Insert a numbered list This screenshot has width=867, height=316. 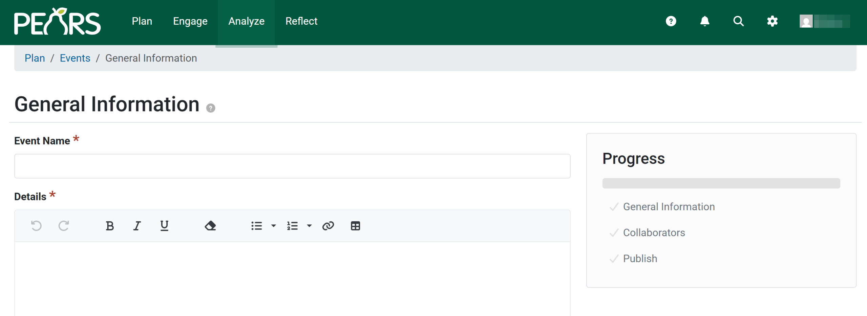(292, 226)
